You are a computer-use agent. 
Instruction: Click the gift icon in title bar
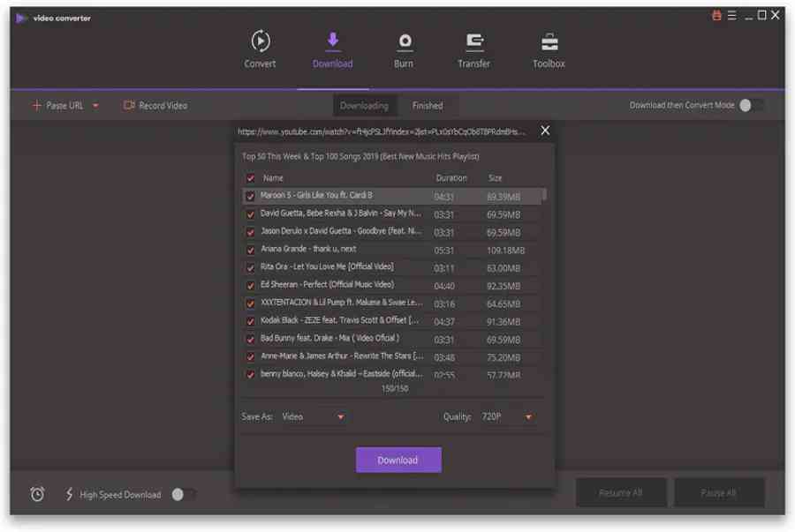pos(717,16)
